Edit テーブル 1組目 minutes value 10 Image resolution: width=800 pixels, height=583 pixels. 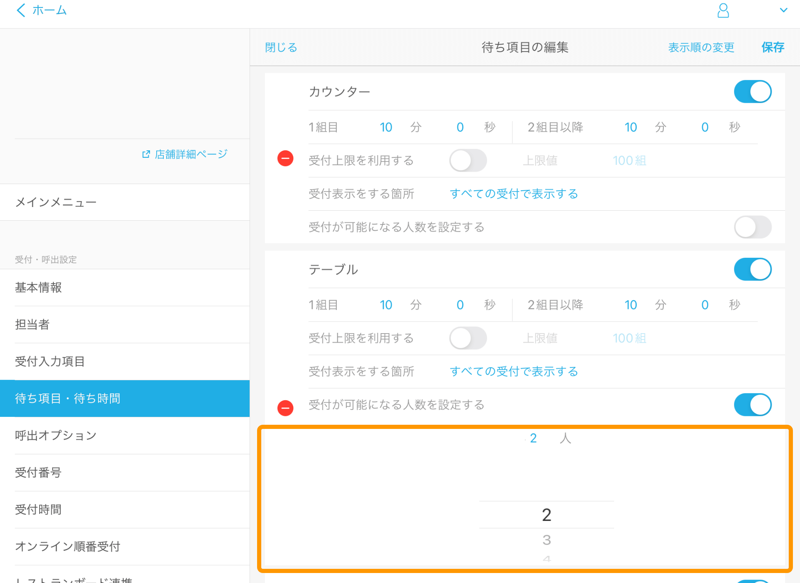pos(386,305)
